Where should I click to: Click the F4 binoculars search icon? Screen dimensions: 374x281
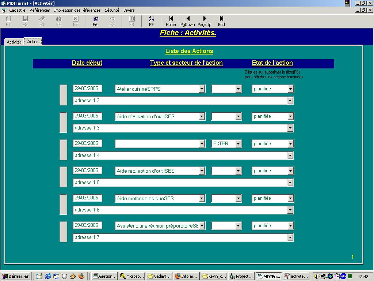pos(58,19)
